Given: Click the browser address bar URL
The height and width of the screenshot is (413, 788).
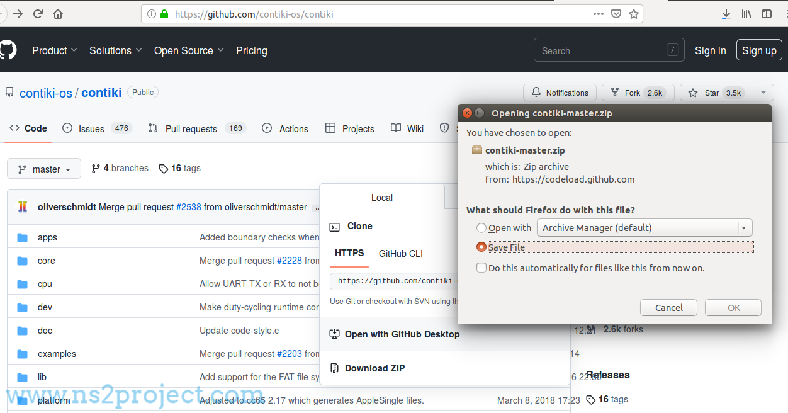Looking at the screenshot, I should (254, 14).
